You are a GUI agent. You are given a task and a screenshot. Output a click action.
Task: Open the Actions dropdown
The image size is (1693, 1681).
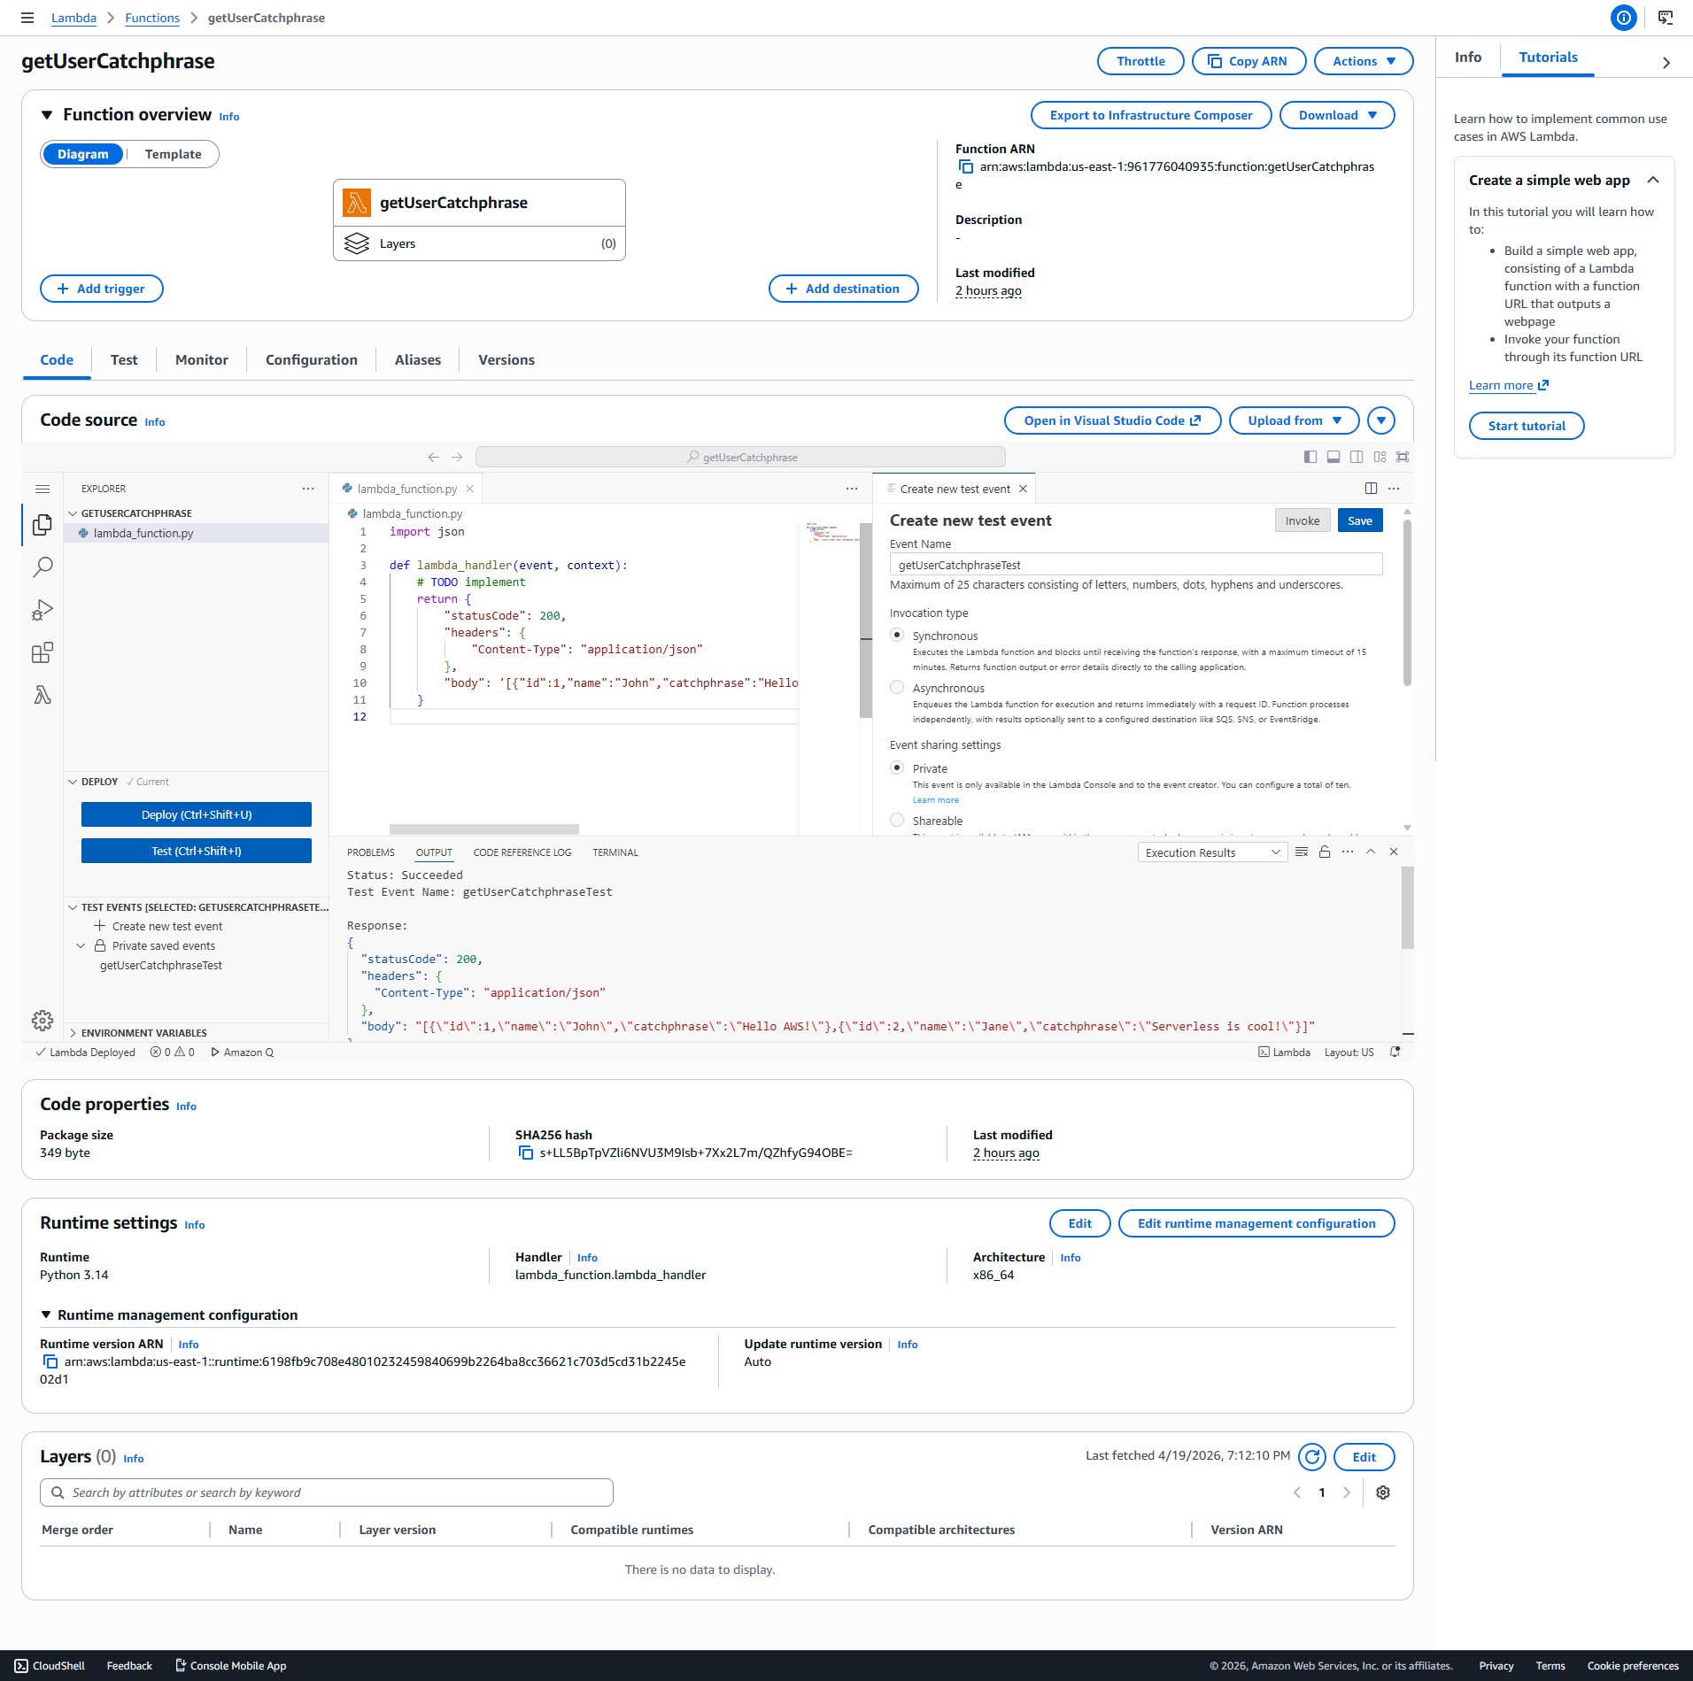[x=1364, y=61]
